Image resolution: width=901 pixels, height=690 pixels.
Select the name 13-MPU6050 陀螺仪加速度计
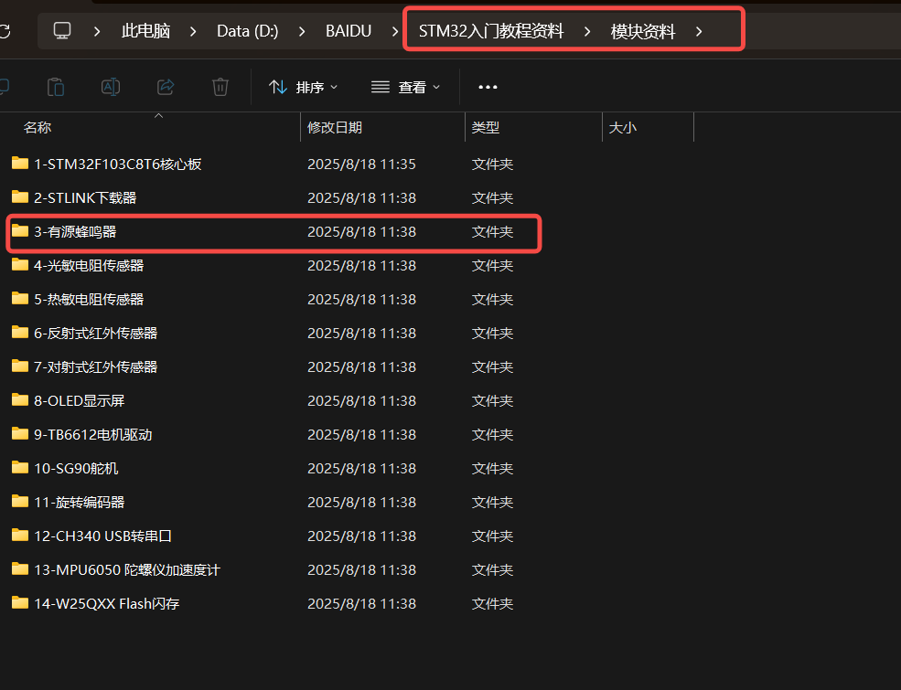pos(127,570)
